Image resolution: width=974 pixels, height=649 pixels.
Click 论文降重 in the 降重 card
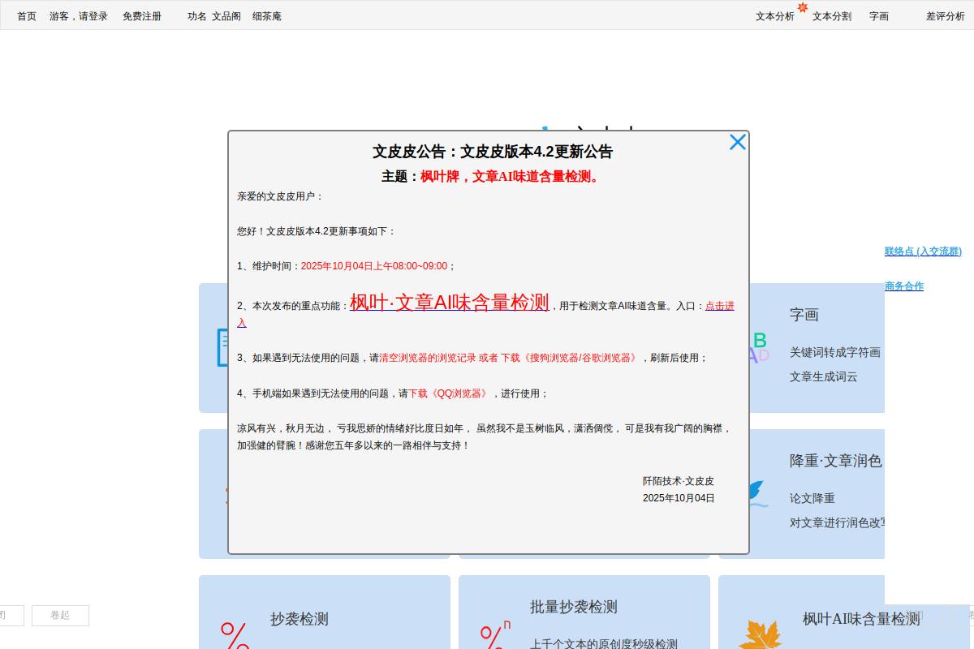click(812, 498)
